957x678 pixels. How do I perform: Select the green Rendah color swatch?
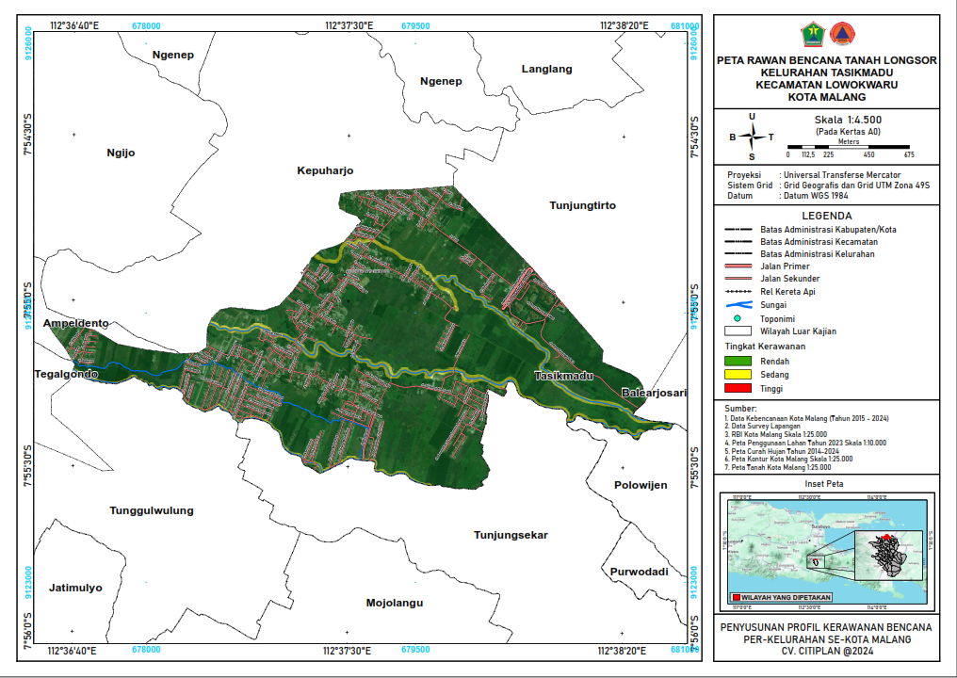coord(738,361)
